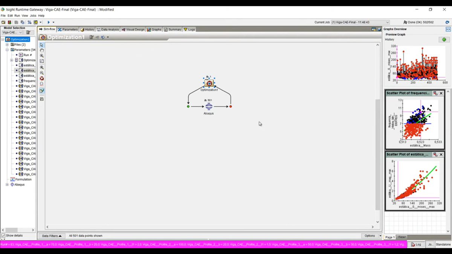
Task: Open the File menu
Action: point(3,16)
